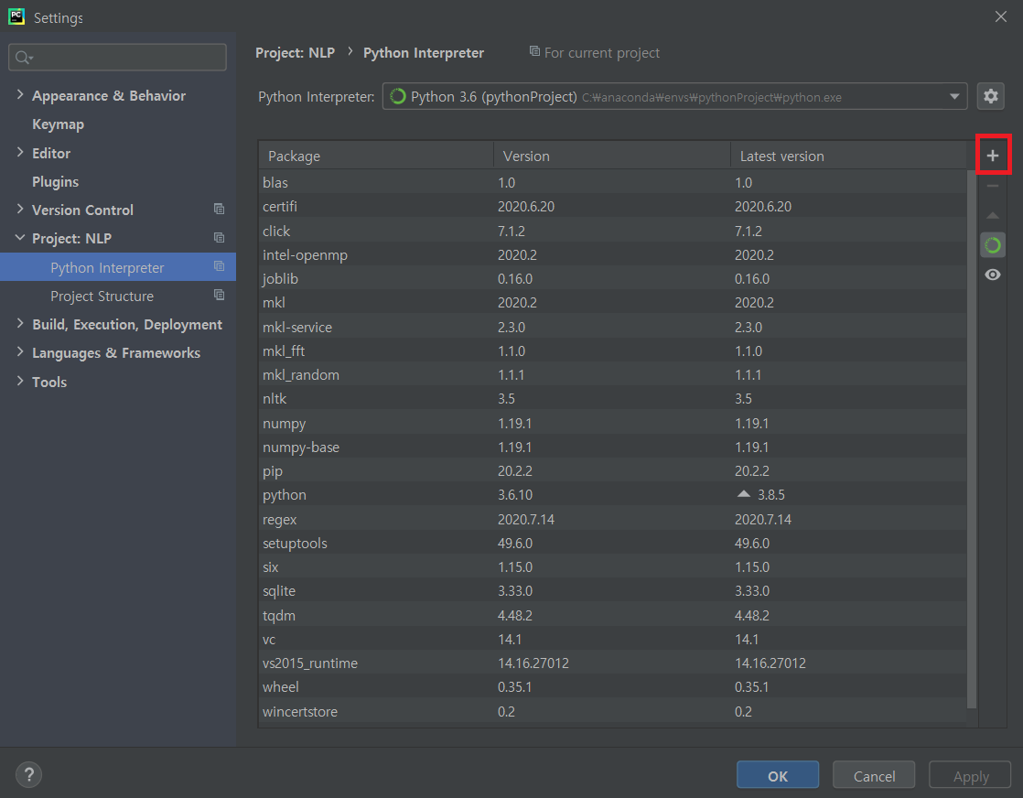Open the Keymap settings page
The width and height of the screenshot is (1023, 798).
(58, 124)
